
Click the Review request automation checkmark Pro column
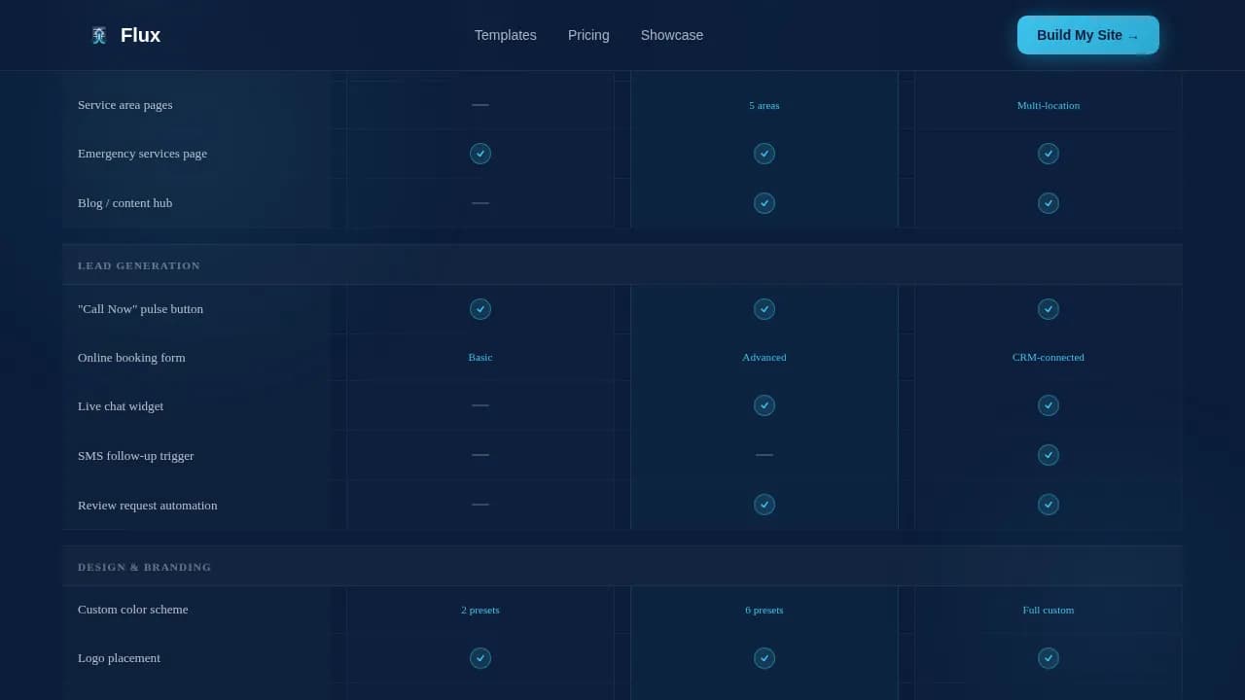click(x=765, y=505)
